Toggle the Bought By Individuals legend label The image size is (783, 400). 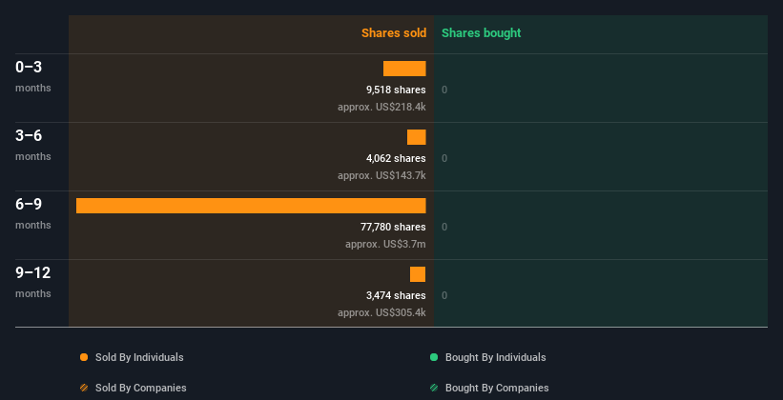click(x=495, y=357)
